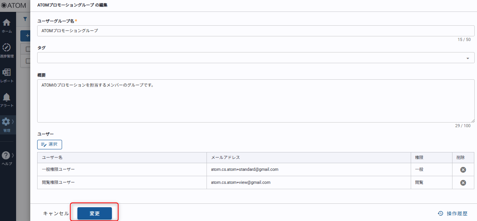
Task: Open 操作履歴 operation history
Action: (x=452, y=214)
